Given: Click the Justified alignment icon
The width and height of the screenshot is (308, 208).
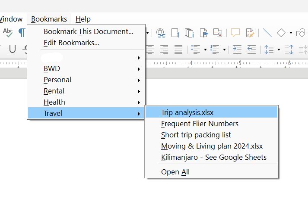Looking at the screenshot, I should tap(177, 50).
